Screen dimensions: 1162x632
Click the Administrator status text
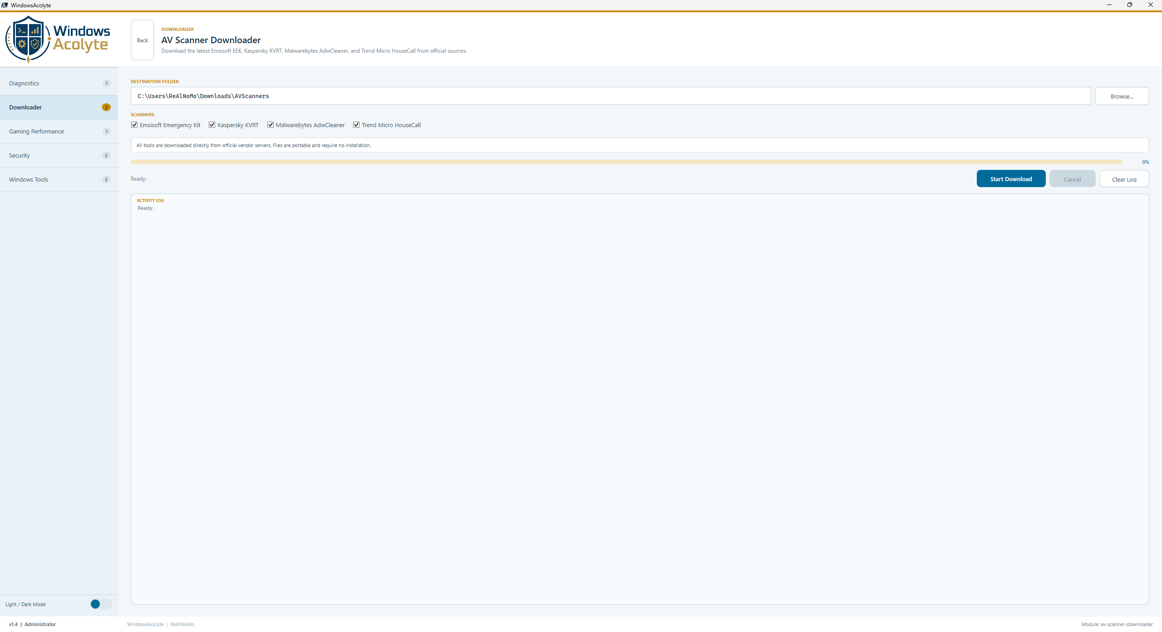coord(40,624)
